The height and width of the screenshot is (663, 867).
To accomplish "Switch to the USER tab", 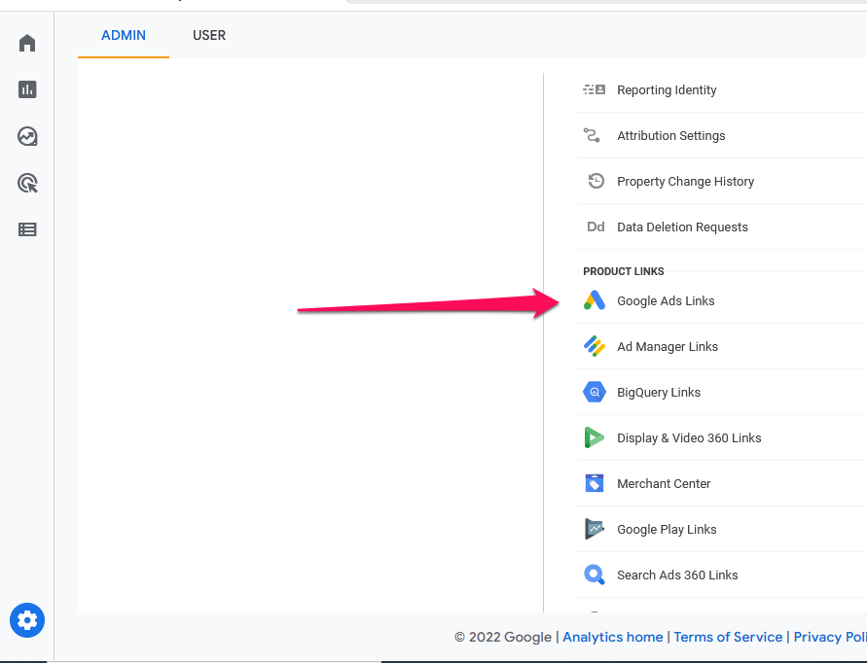I will click(x=209, y=35).
